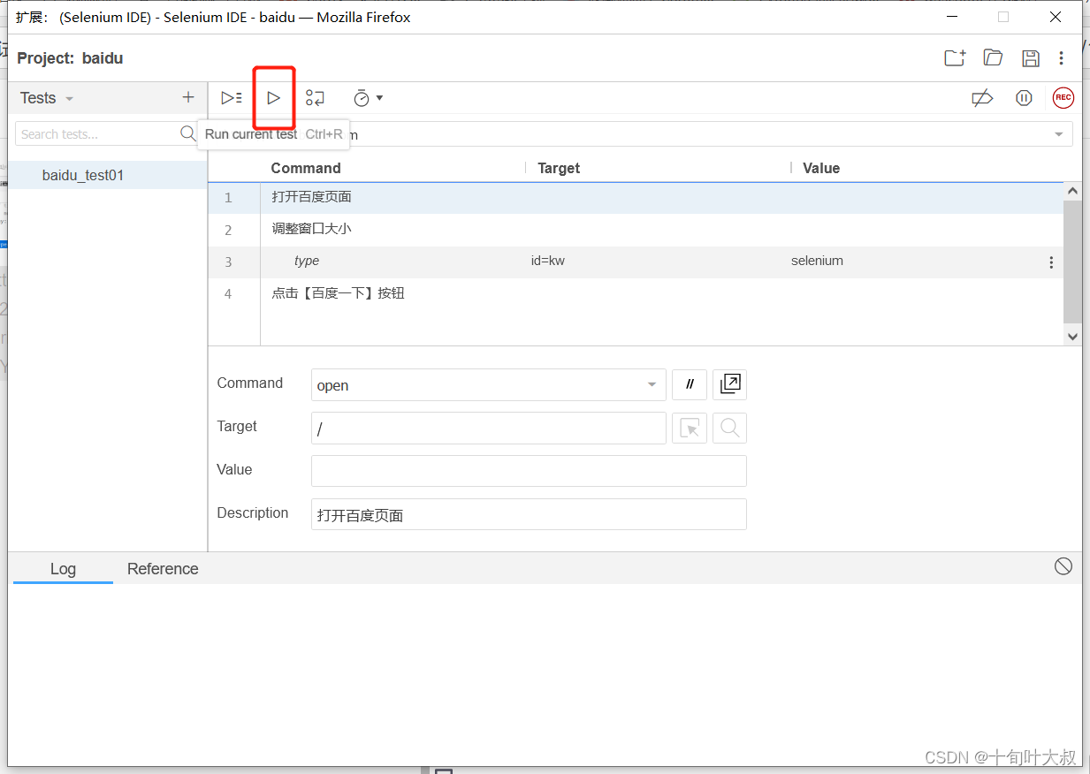Toggle disable breakpoints icon
This screenshot has height=774, width=1090.
(x=982, y=98)
